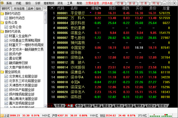Open 嘉兴吉杨路营业部 item

pos(19,103)
